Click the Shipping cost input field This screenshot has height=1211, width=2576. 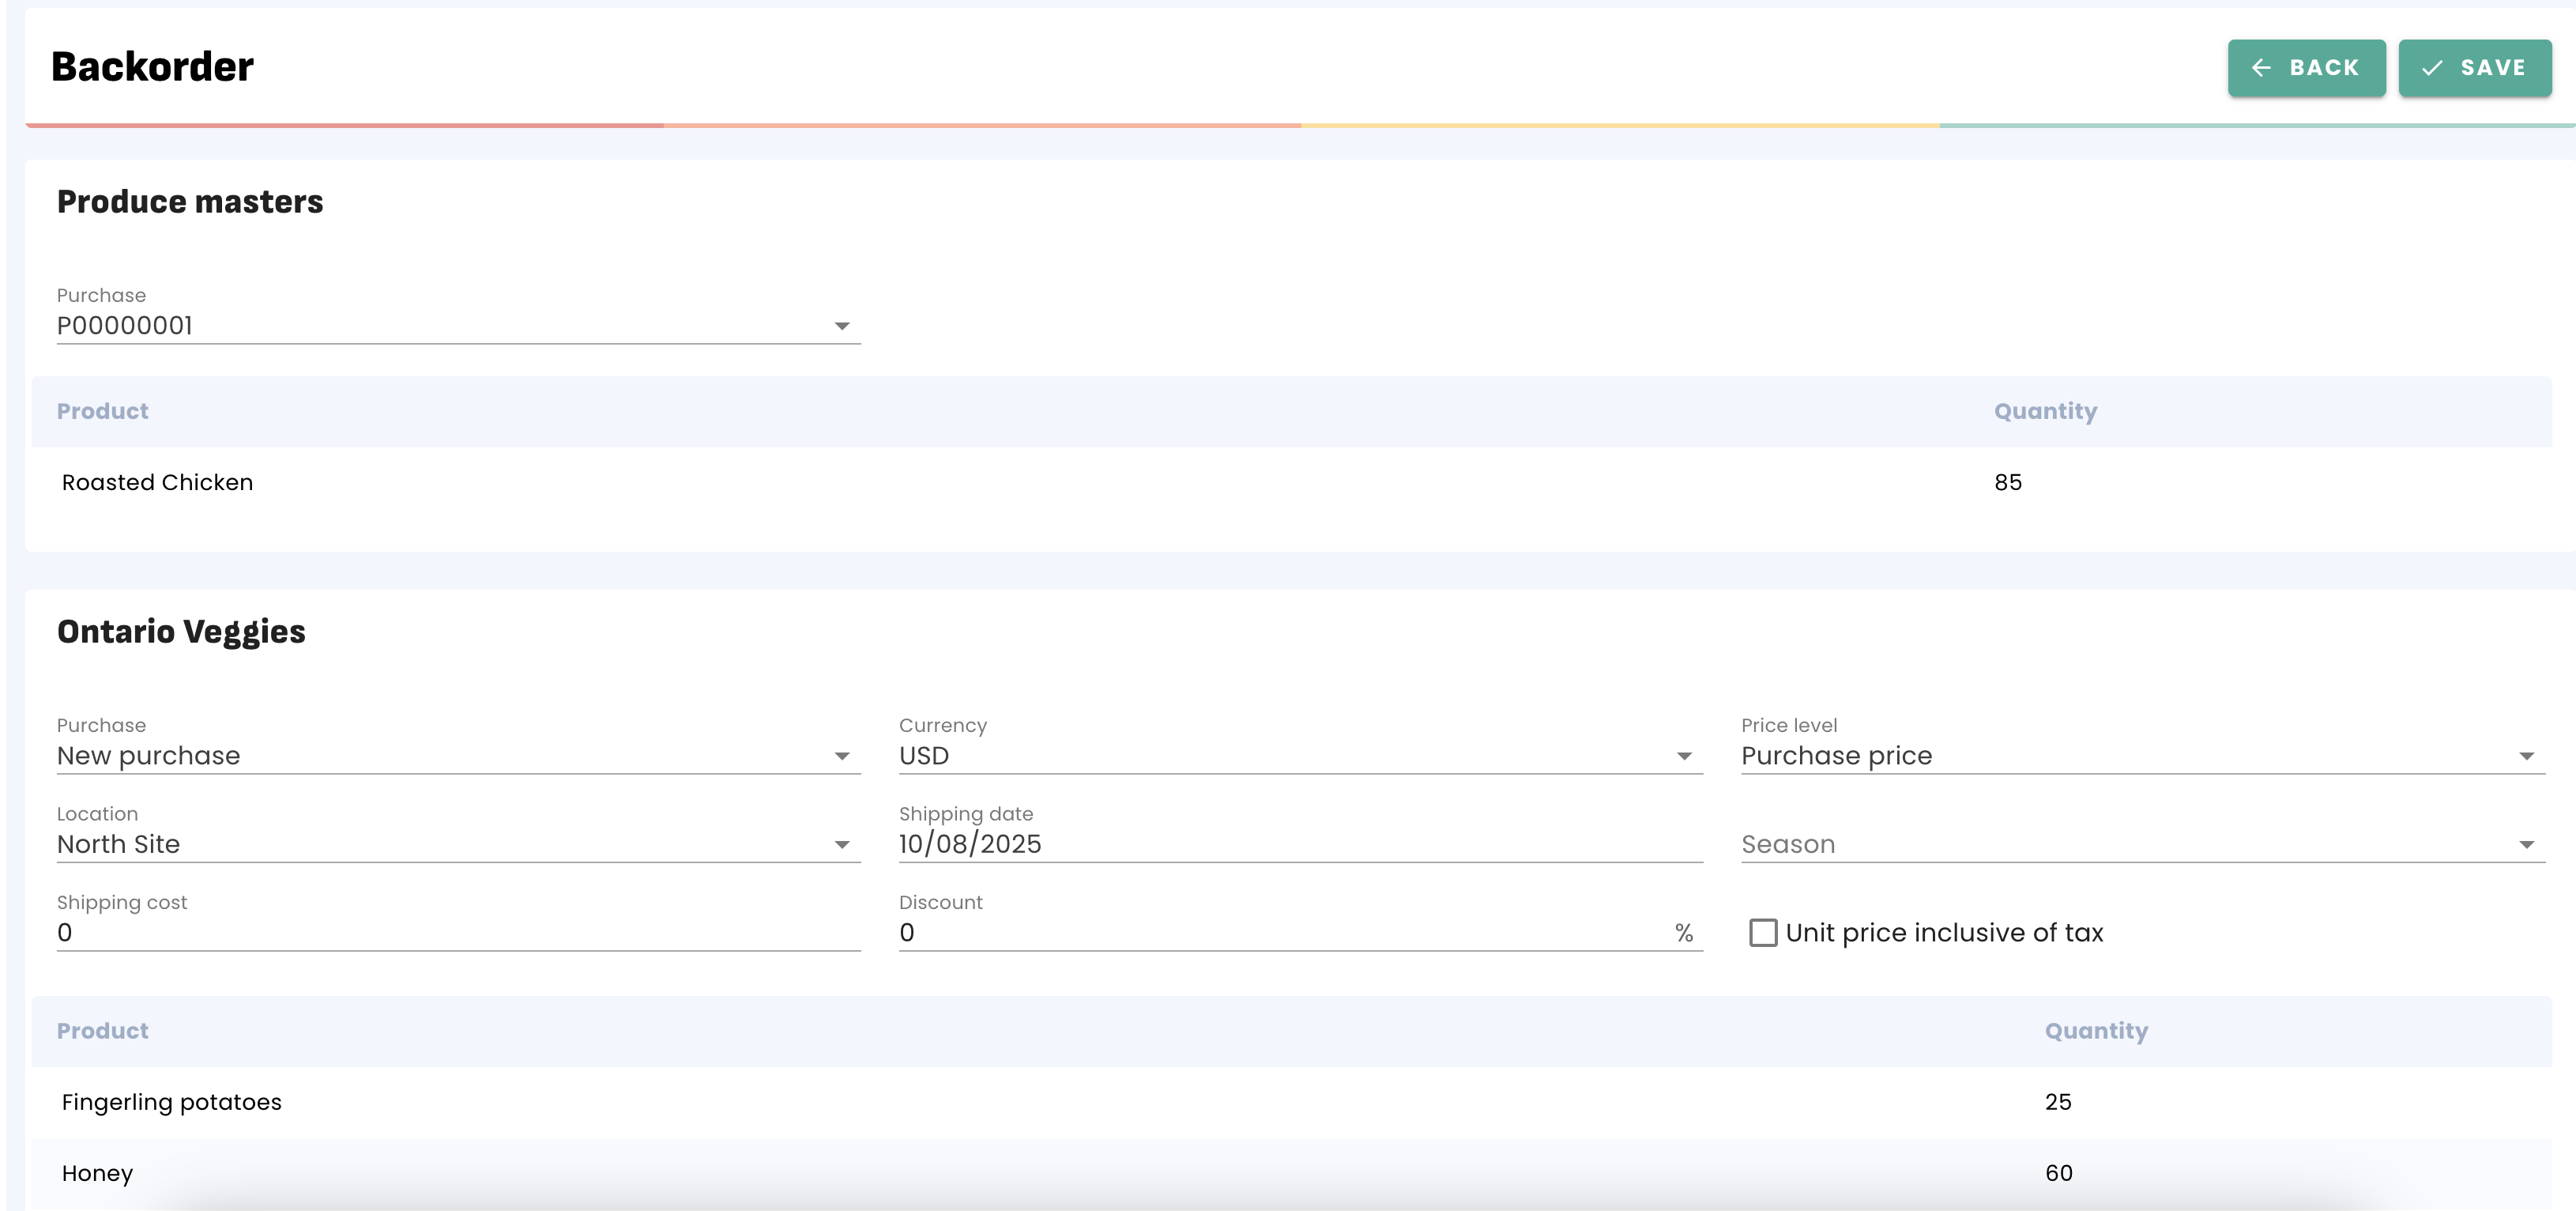[458, 933]
